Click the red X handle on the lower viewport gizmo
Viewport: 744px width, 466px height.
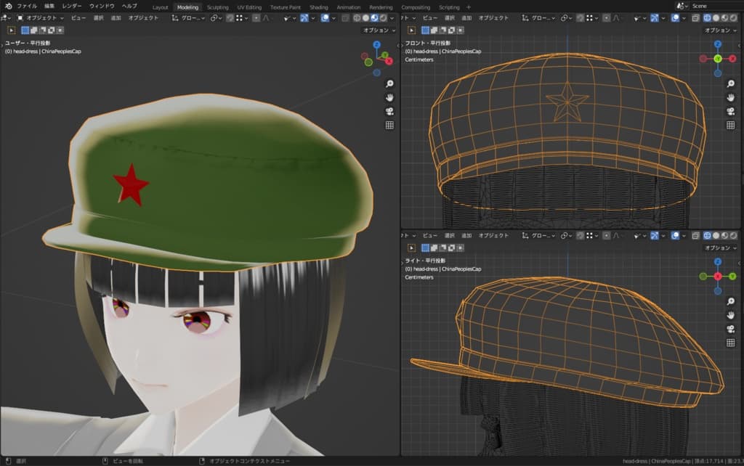point(718,276)
